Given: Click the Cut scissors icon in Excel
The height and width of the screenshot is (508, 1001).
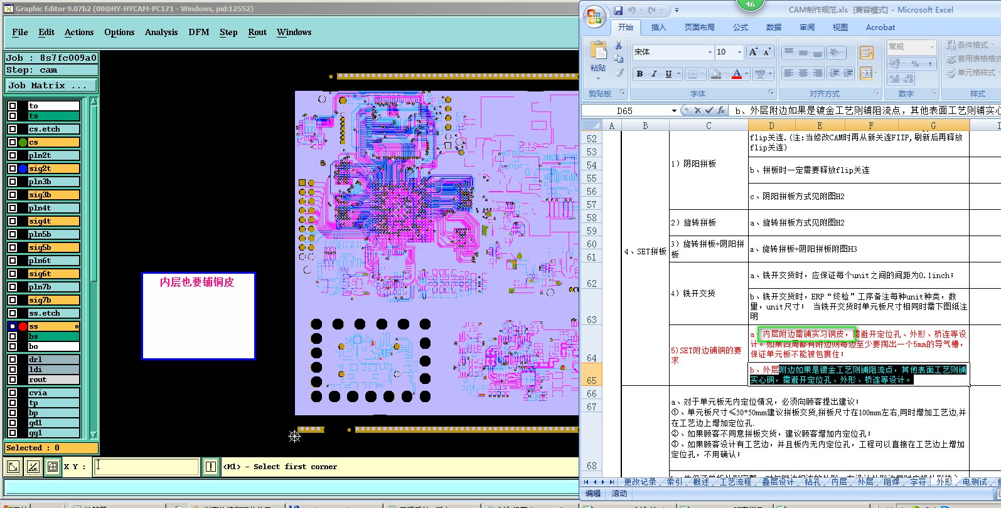Looking at the screenshot, I should coord(618,46).
